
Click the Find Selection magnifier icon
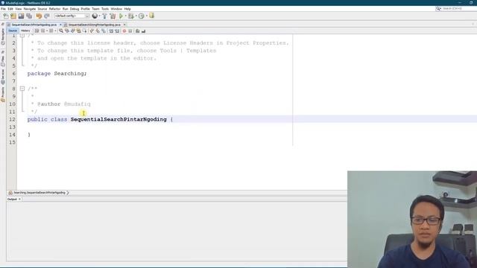[x=61, y=31]
